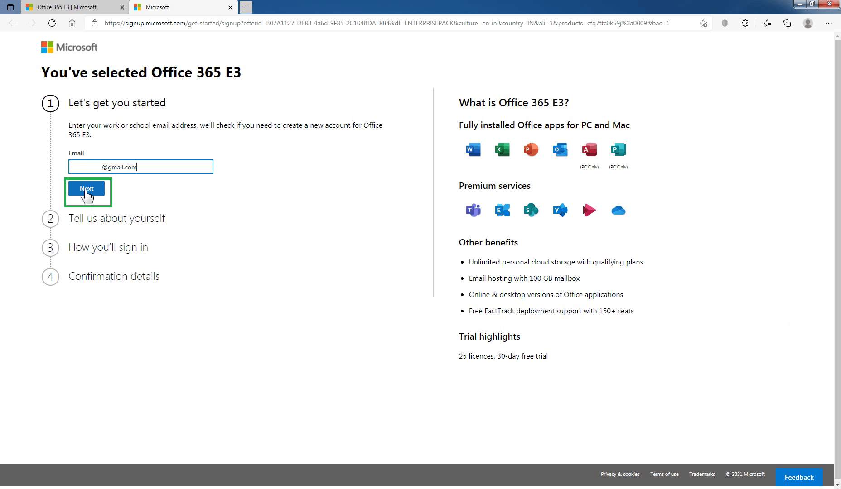
Task: Click the Publisher (PC Only) icon
Action: [x=618, y=149]
